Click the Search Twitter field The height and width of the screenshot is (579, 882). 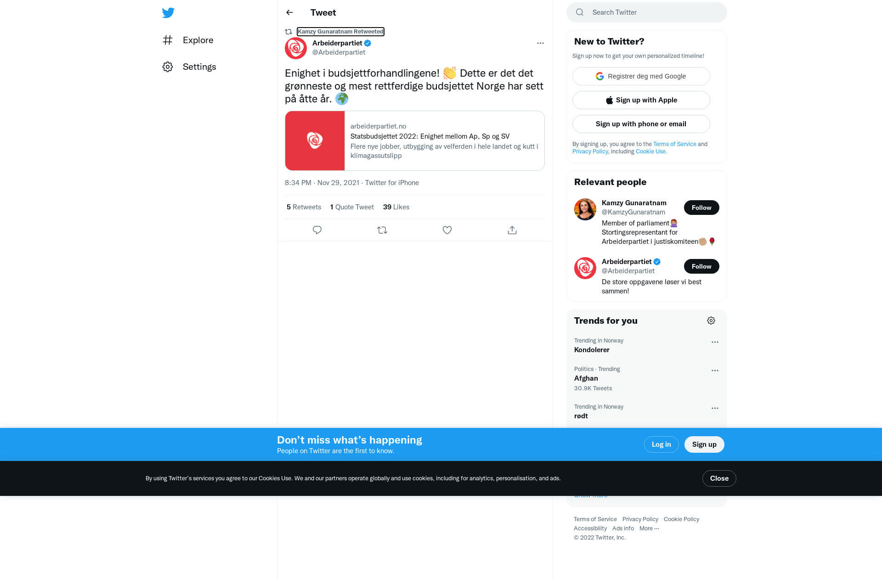tap(647, 12)
